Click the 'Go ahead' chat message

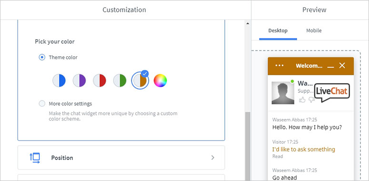pos(285,178)
